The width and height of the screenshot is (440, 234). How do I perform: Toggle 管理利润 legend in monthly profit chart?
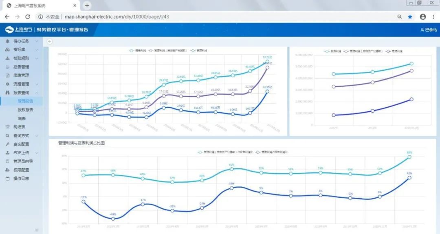[x=199, y=51]
